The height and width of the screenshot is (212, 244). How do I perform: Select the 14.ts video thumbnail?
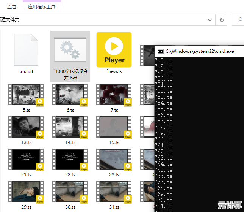click(x=70, y=127)
